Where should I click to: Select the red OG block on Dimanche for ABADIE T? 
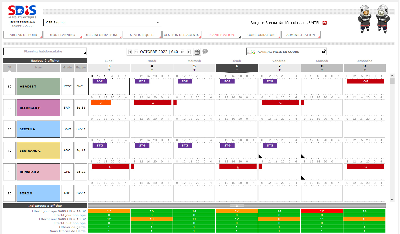tap(366, 81)
